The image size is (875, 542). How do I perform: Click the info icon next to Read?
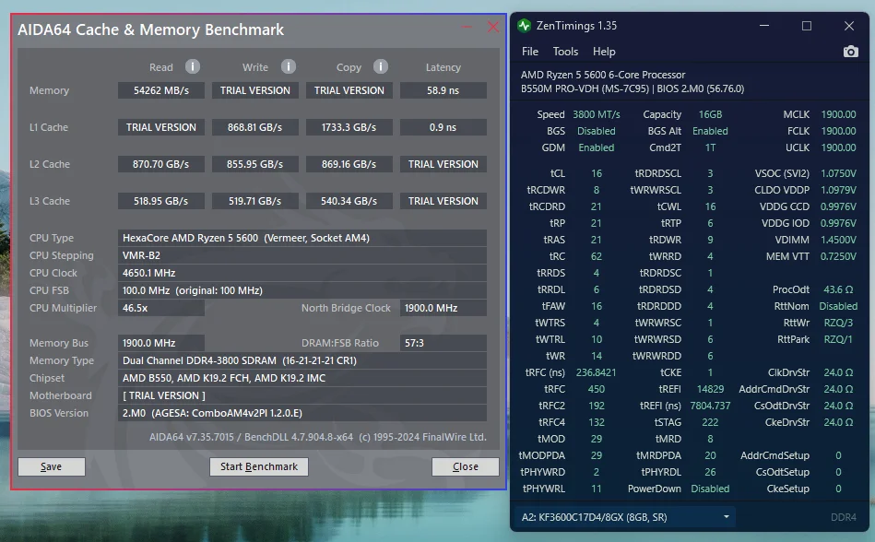click(193, 66)
